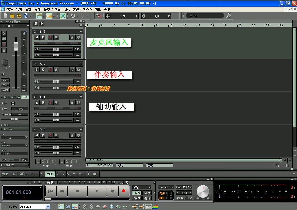Screen dimensions: 297x210
Task: Expand the track 1 header dropdown arrow
Action: click(81, 32)
